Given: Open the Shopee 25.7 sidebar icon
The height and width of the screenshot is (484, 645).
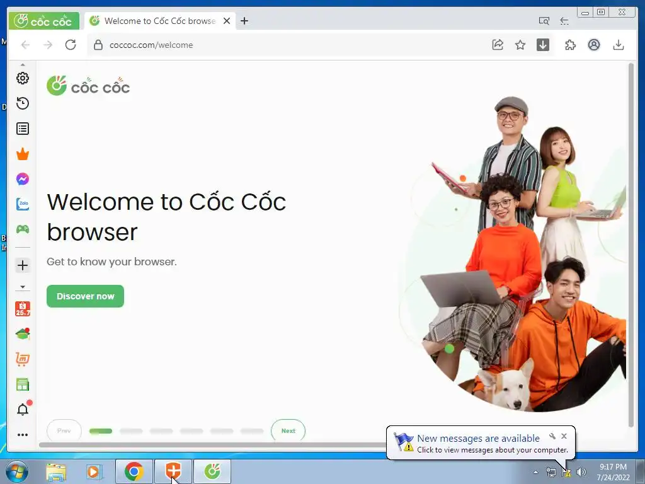Looking at the screenshot, I should coord(23,309).
